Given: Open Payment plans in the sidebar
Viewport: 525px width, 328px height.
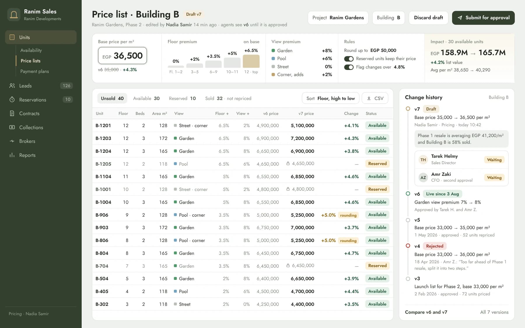Looking at the screenshot, I should click(34, 71).
